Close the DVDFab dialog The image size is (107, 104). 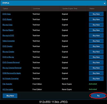pos(105,3)
